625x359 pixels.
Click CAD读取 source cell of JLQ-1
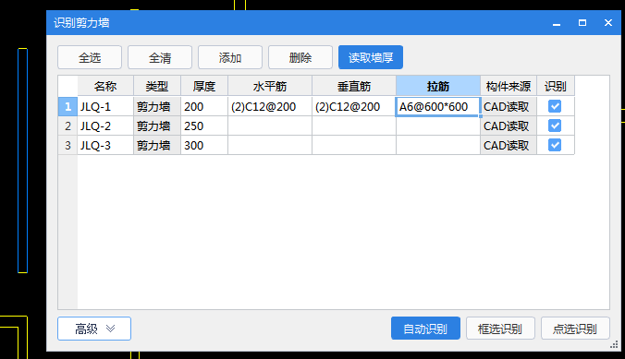tap(509, 106)
